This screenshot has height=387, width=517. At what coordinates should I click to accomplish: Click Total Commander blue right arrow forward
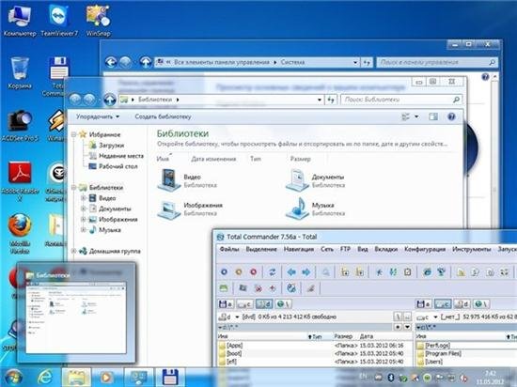point(306,272)
